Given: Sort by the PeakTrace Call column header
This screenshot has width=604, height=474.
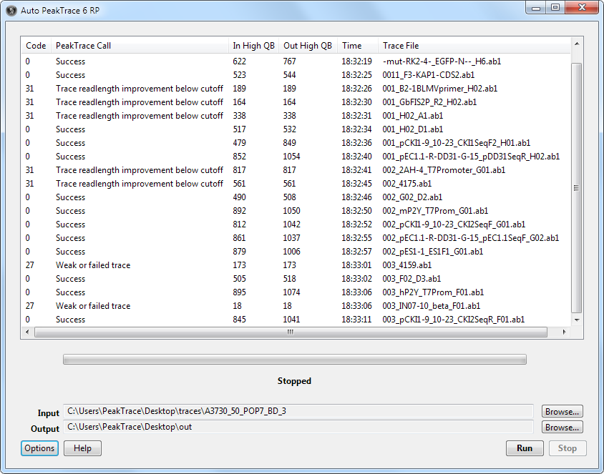Looking at the screenshot, I should pyautogui.click(x=140, y=46).
